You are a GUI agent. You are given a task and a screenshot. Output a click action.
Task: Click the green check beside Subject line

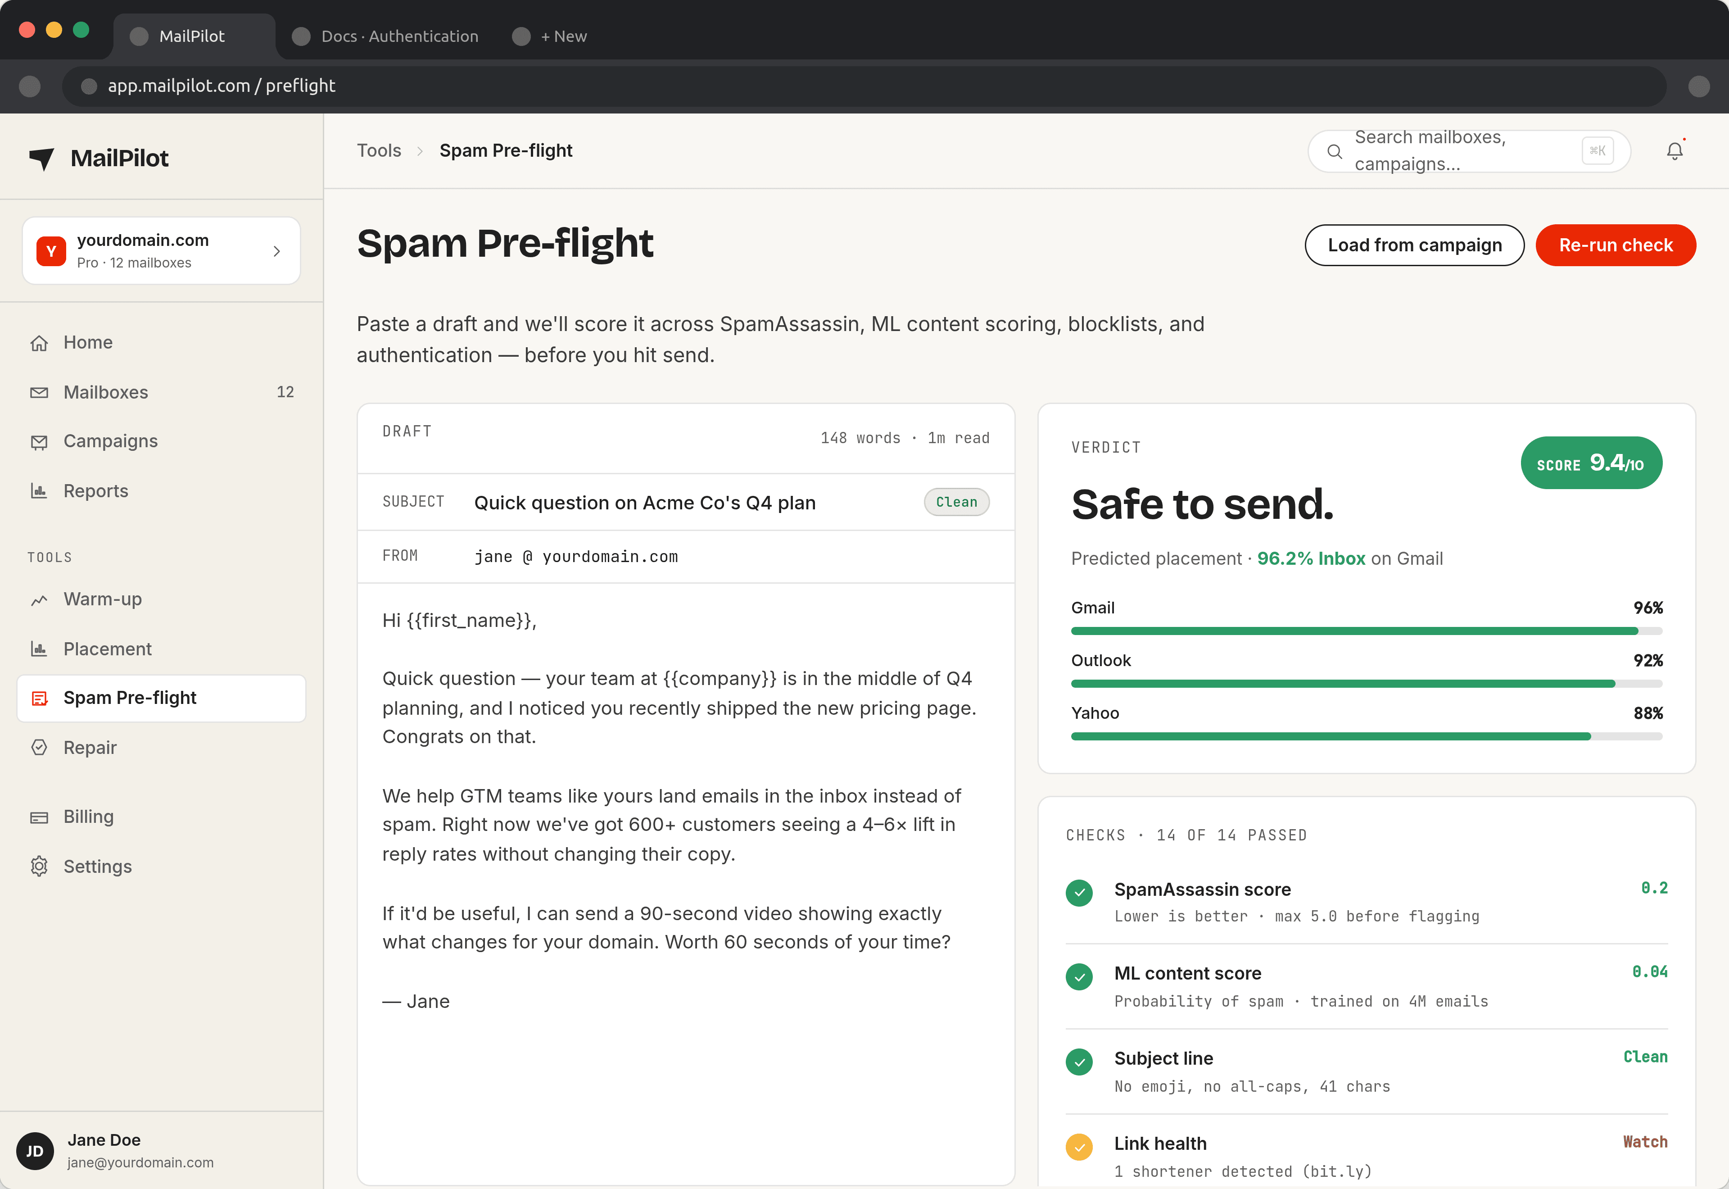(1079, 1062)
